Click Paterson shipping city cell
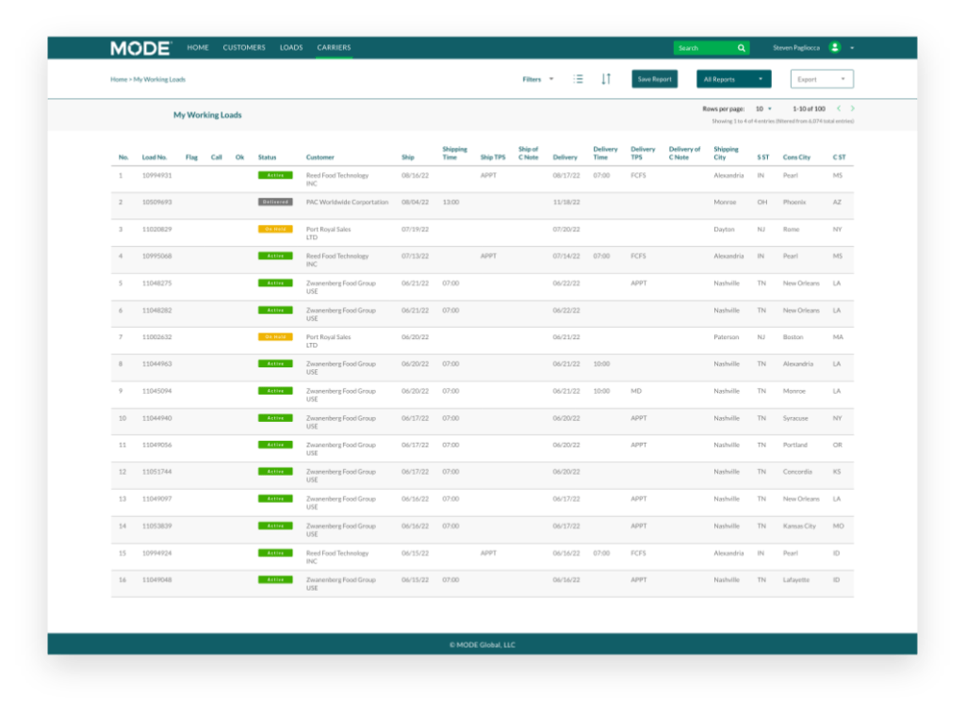Viewport: 965px width, 713px height. point(727,337)
